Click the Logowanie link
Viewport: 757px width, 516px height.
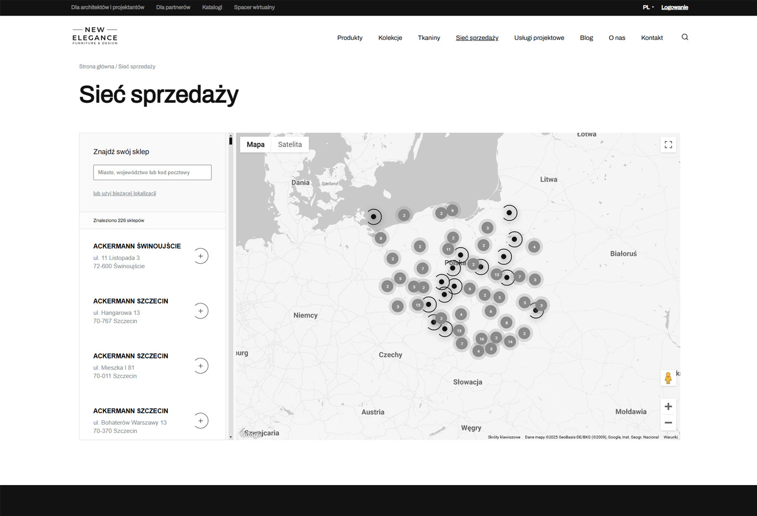pos(674,7)
